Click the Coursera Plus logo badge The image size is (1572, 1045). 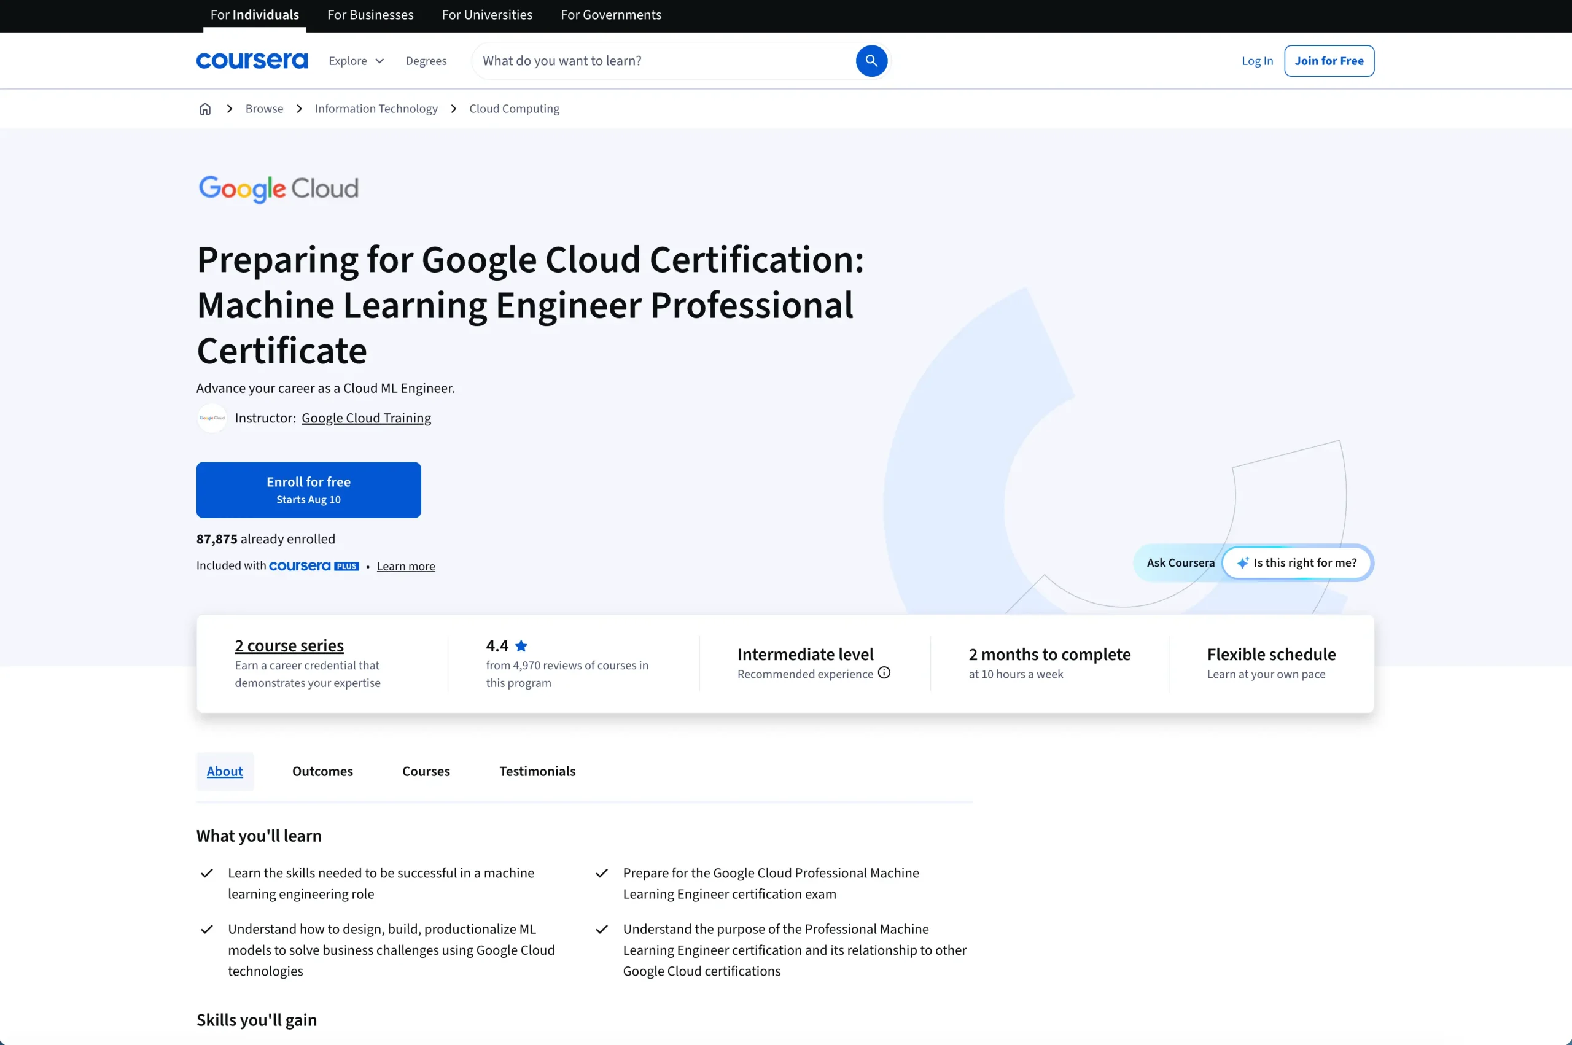(x=314, y=566)
